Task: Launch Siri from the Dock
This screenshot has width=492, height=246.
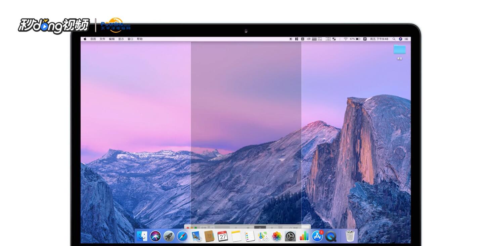Action: coord(155,236)
